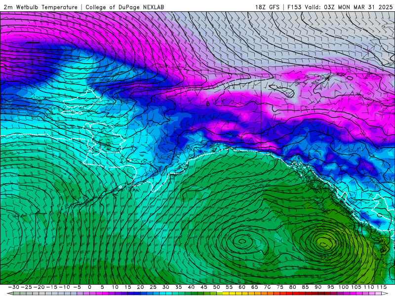The height and width of the screenshot is (296, 395).
Task: Click the "18Z GFS" model run label
Action: (x=267, y=7)
